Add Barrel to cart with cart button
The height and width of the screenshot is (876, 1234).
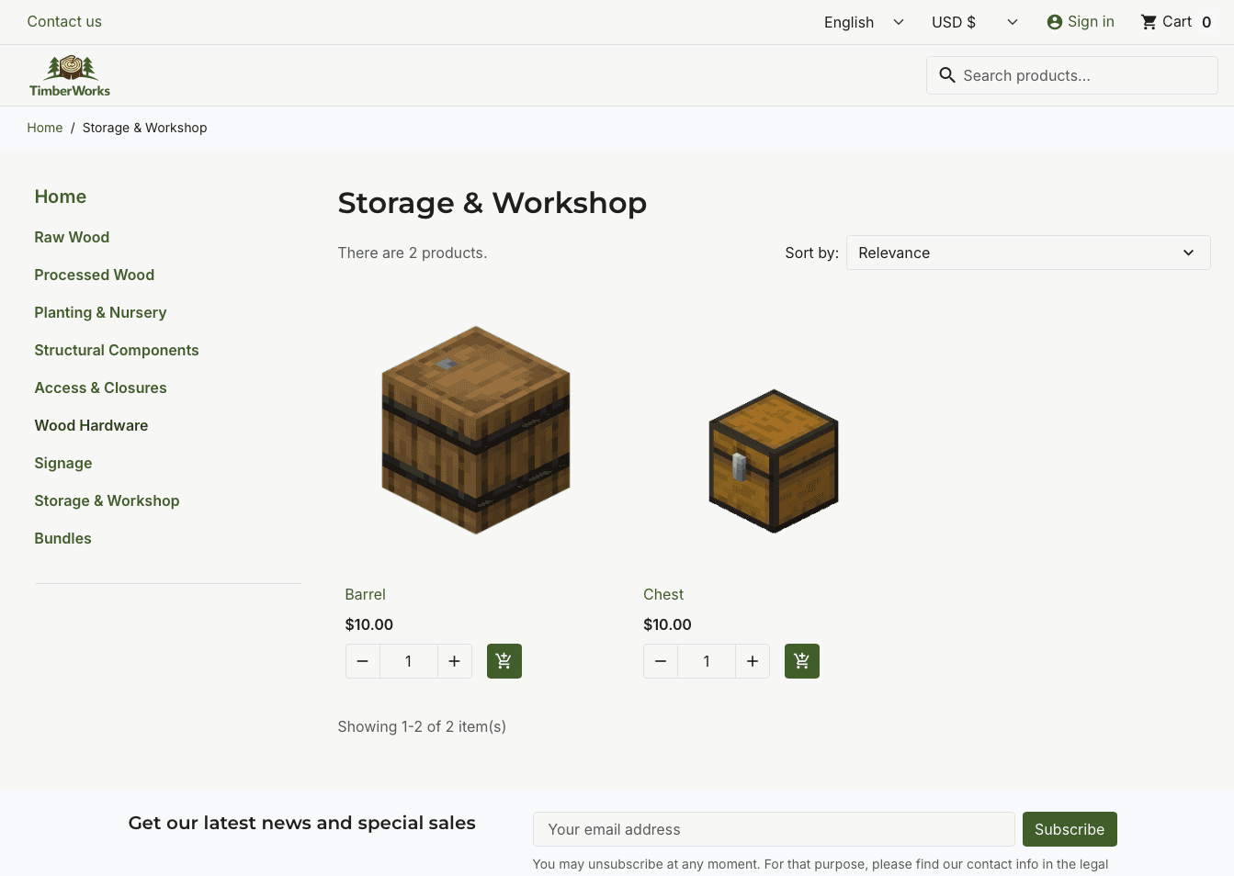[x=504, y=661]
